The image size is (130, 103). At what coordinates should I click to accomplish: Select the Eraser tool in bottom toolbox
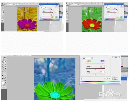coord(3,69)
